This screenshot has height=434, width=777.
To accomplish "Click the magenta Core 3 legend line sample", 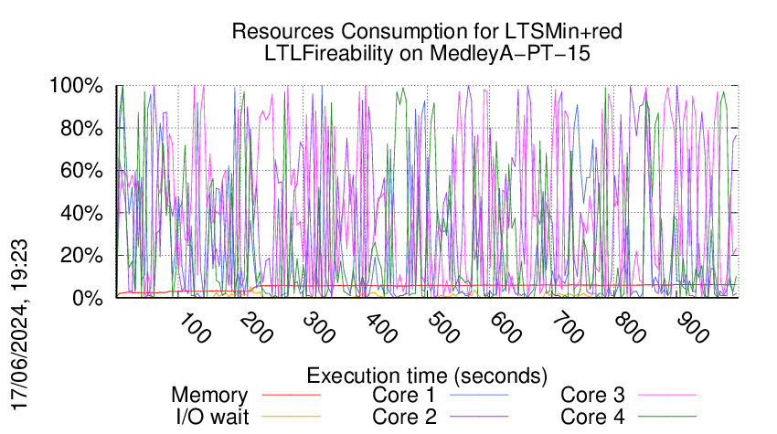I will (667, 395).
